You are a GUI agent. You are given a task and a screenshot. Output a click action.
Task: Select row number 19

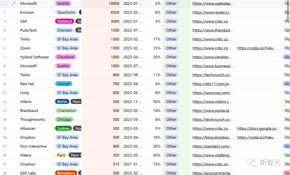(x=5, y=164)
